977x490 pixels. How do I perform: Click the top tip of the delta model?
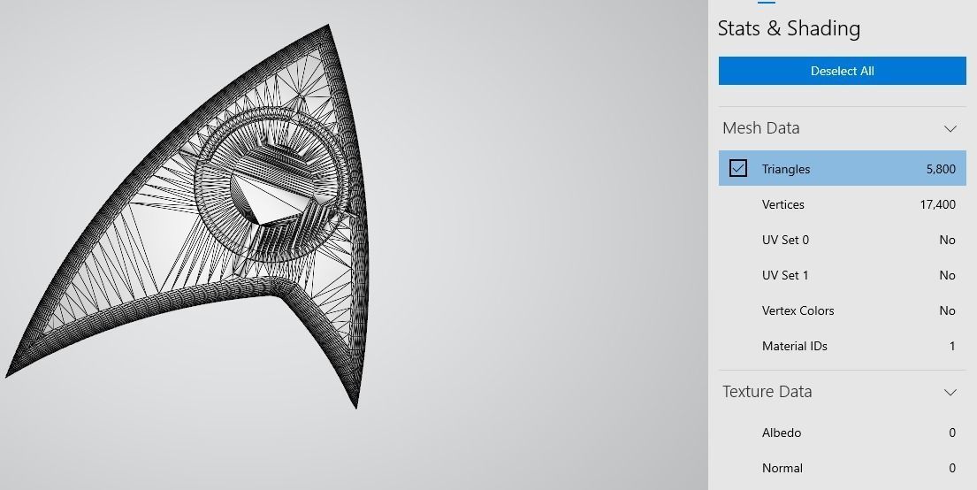click(x=328, y=27)
